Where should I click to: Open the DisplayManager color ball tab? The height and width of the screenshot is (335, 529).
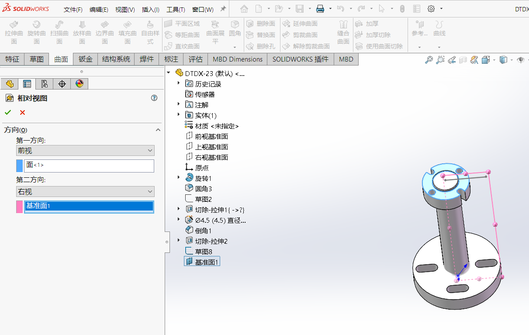(x=79, y=84)
